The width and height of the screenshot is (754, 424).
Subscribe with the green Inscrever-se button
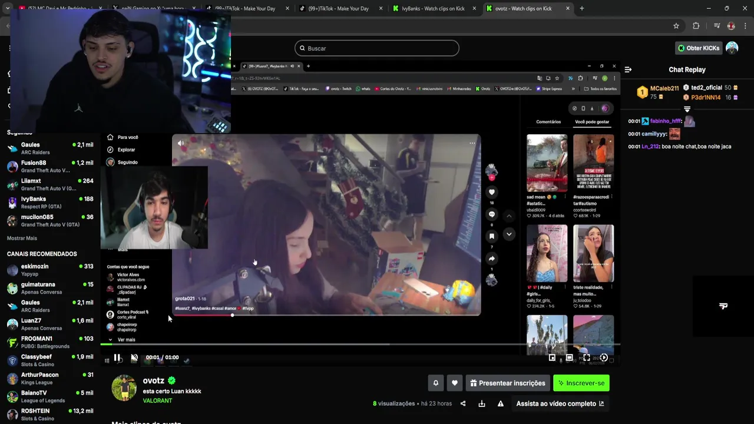coord(581,383)
